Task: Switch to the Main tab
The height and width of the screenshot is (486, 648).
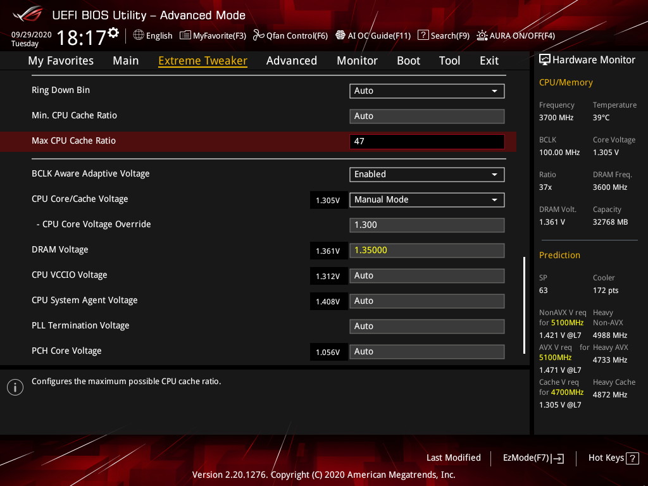Action: pyautogui.click(x=126, y=61)
